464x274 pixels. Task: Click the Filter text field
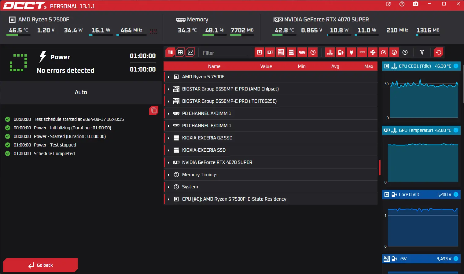(x=225, y=53)
